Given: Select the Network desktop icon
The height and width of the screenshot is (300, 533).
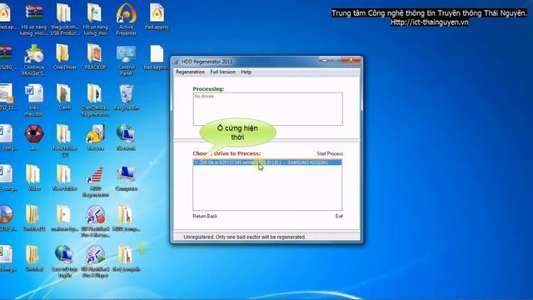Looking at the screenshot, I should (126, 137).
